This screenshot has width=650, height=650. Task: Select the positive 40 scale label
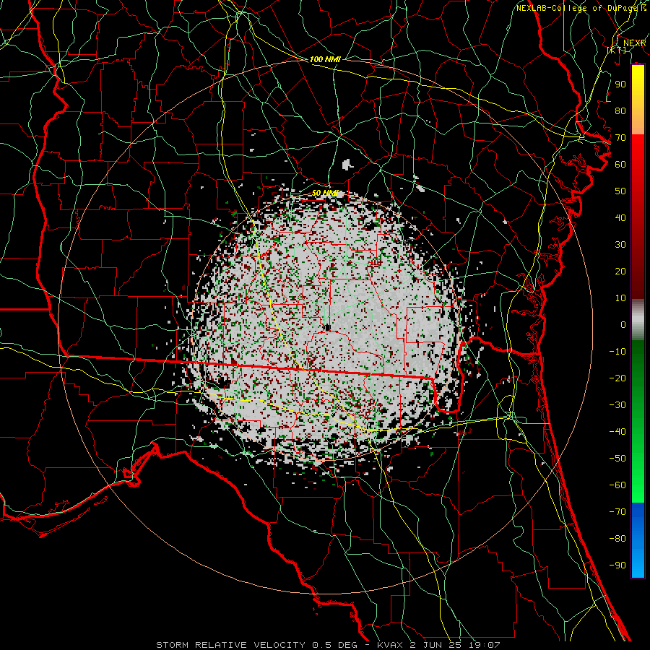pyautogui.click(x=620, y=217)
